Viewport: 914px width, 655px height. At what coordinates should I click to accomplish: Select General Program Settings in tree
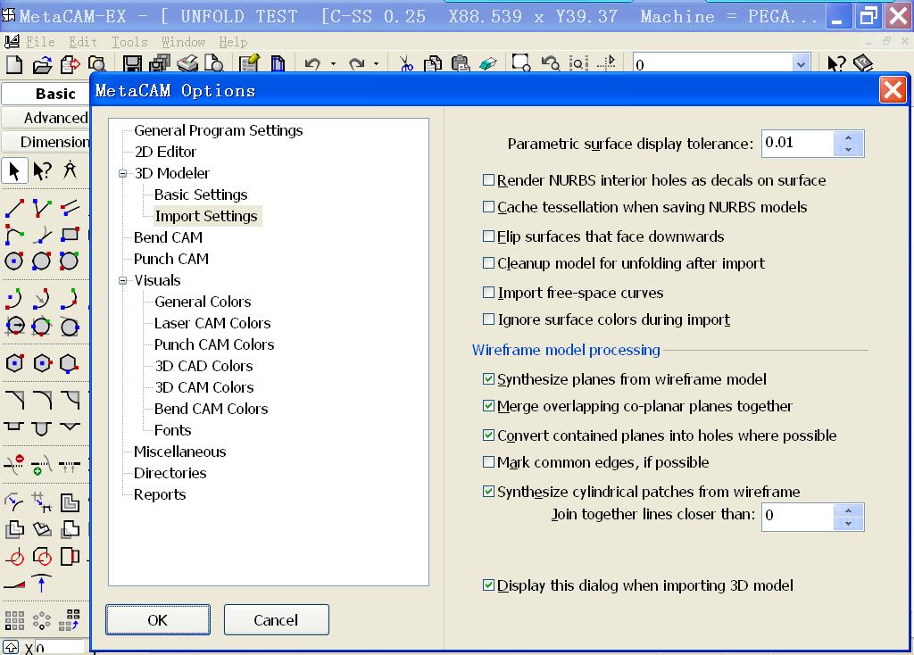pos(219,130)
